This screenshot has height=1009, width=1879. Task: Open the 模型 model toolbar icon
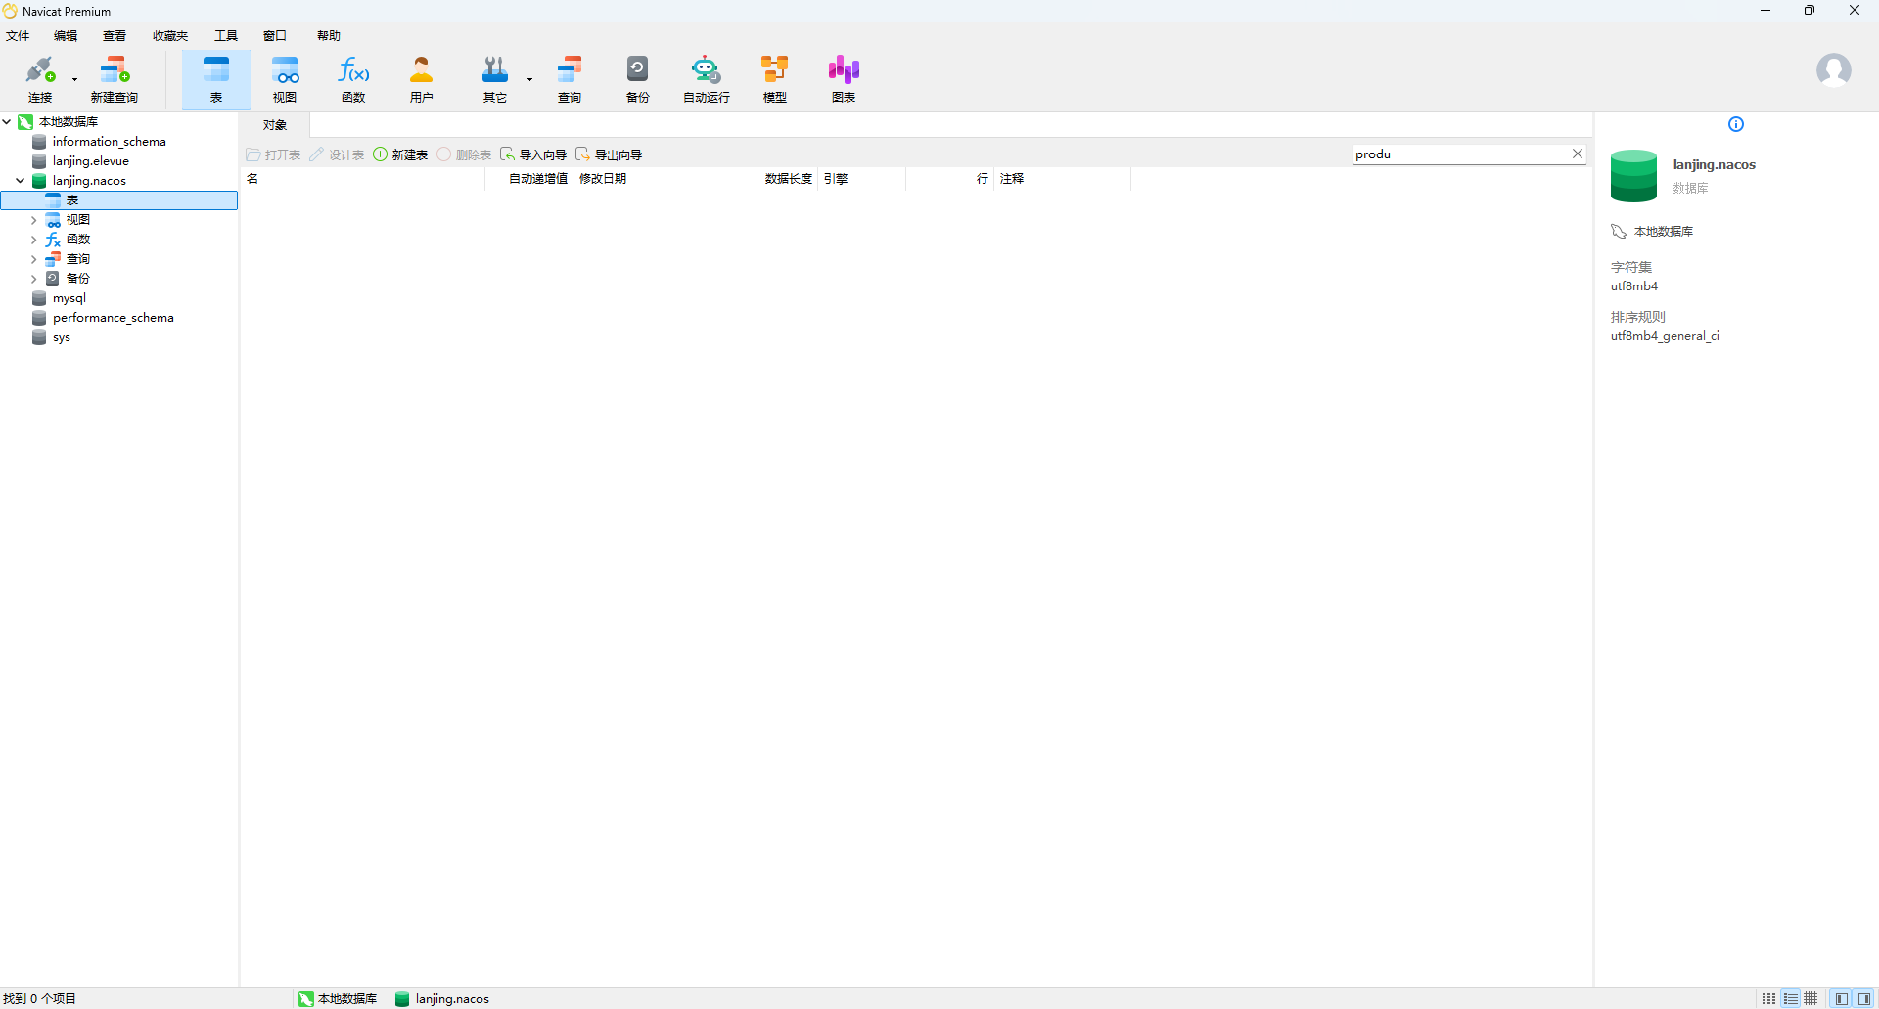coord(775,79)
